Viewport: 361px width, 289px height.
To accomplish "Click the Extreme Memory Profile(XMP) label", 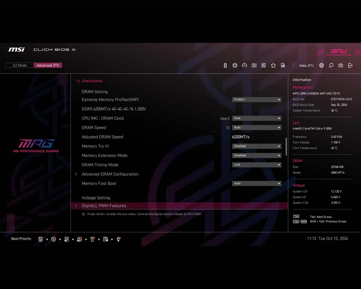I will [x=110, y=100].
